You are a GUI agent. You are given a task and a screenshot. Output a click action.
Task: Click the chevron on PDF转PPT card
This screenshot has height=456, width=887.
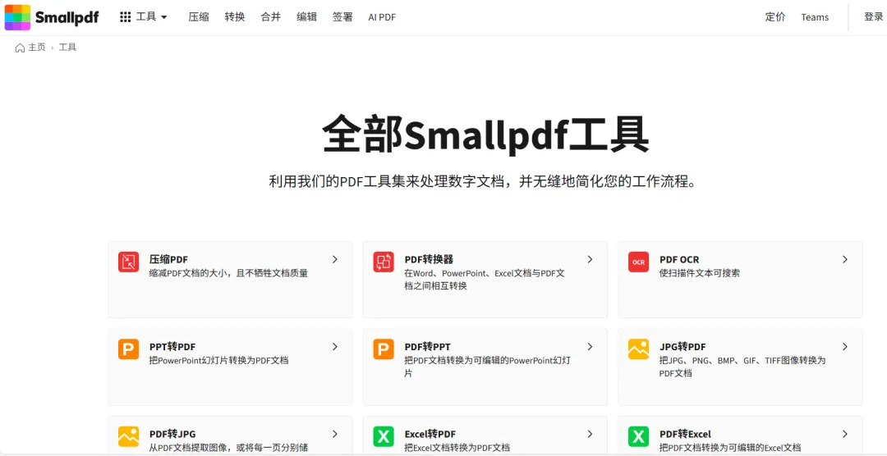point(590,346)
